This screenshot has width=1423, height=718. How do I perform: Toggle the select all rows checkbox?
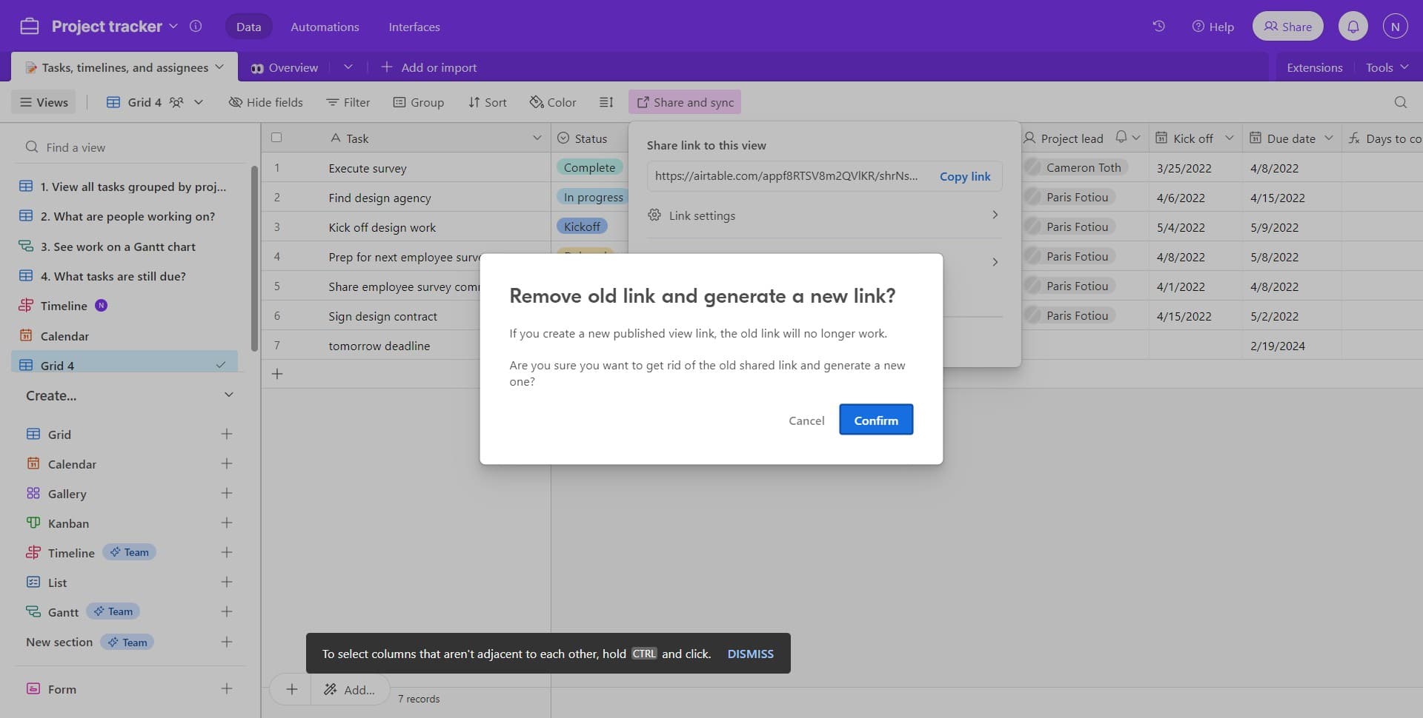click(276, 138)
